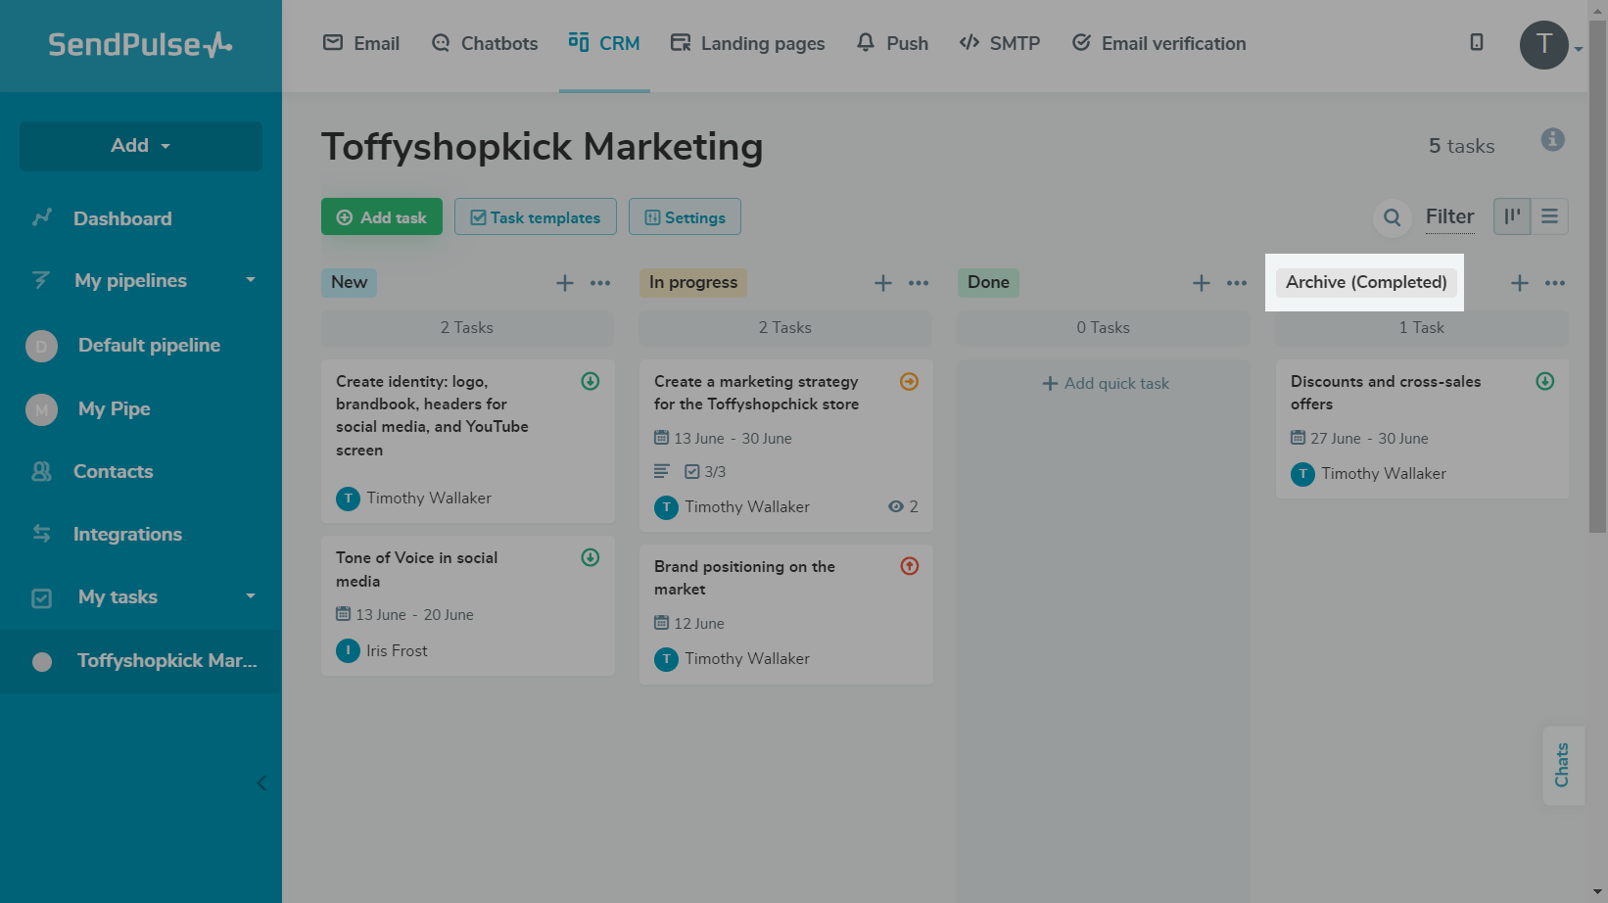Open Task templates

535,217
